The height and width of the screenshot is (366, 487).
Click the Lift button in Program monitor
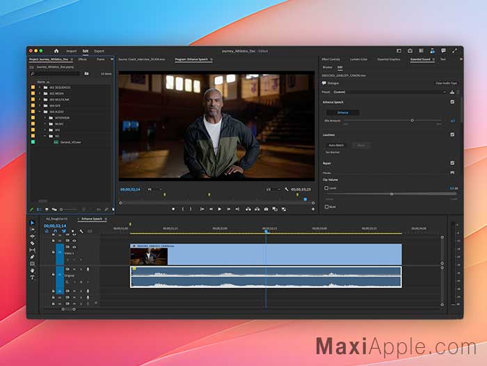248,209
